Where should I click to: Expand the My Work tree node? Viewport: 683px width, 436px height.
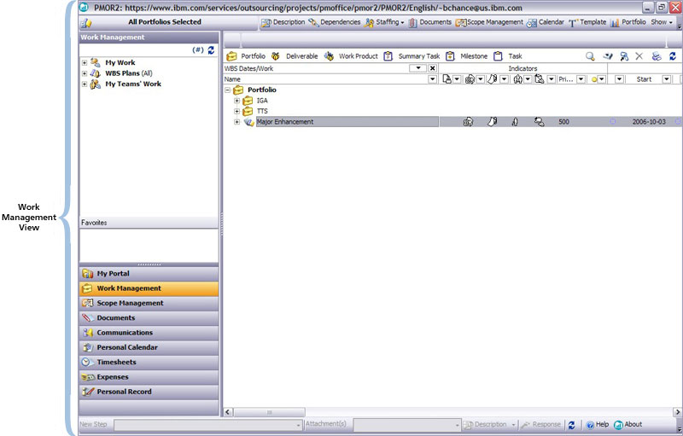pyautogui.click(x=85, y=62)
